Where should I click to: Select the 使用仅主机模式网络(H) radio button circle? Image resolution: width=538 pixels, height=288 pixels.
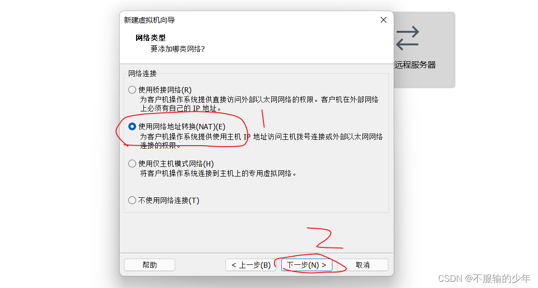[x=132, y=164]
